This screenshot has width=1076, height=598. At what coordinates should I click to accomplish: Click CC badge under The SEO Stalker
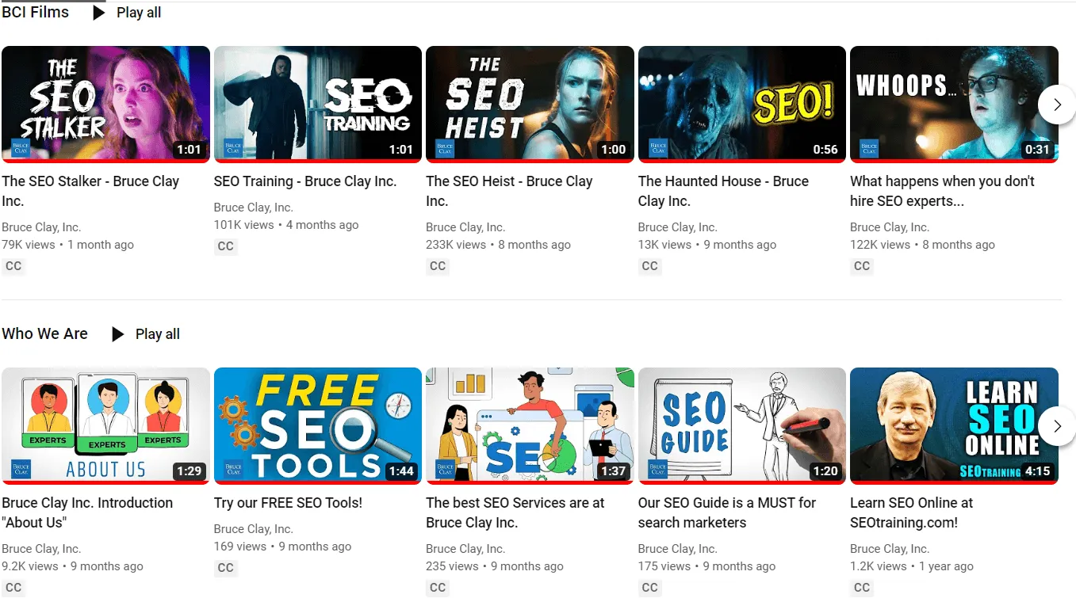pos(13,266)
